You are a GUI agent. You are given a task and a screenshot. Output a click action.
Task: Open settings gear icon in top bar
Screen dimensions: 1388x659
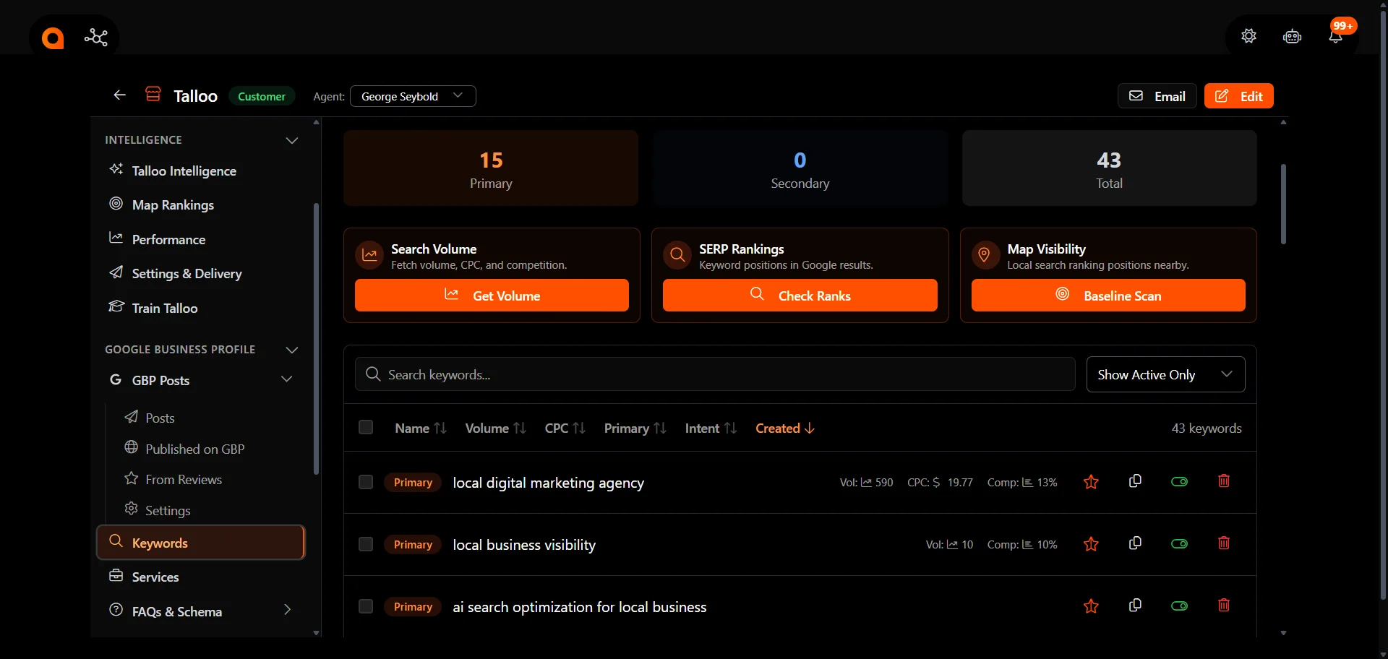1248,36
